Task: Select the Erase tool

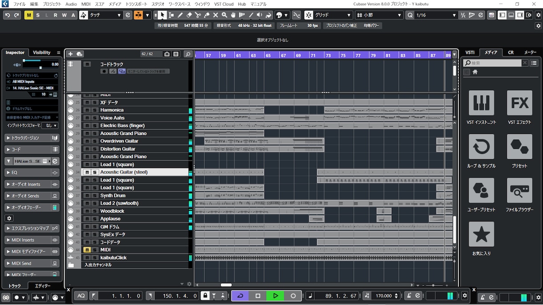Action: point(189,15)
